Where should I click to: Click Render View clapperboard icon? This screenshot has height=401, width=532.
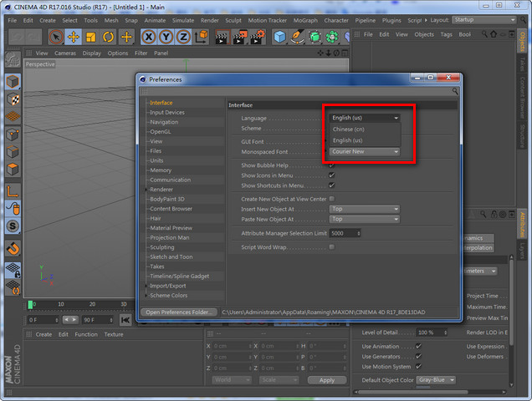[x=223, y=37]
